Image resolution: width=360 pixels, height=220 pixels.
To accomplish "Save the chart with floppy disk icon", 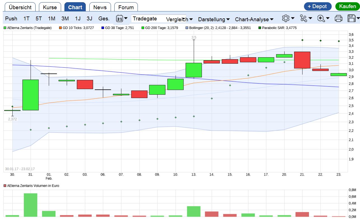I will coord(353,18).
